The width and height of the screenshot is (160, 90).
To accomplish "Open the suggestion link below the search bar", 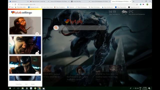I will click(x=68, y=32).
